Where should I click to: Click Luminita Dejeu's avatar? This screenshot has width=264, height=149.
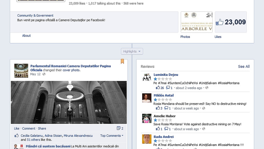click(147, 77)
